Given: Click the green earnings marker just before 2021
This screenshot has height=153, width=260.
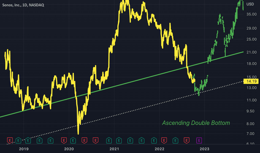Looking at the screenshot, I should [x=109, y=140].
